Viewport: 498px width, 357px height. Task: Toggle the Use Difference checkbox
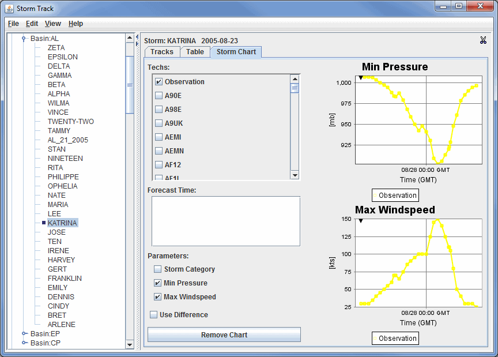coord(153,315)
